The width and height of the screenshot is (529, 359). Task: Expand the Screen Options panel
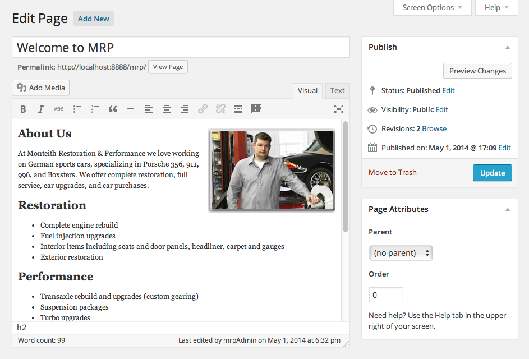coord(433,8)
